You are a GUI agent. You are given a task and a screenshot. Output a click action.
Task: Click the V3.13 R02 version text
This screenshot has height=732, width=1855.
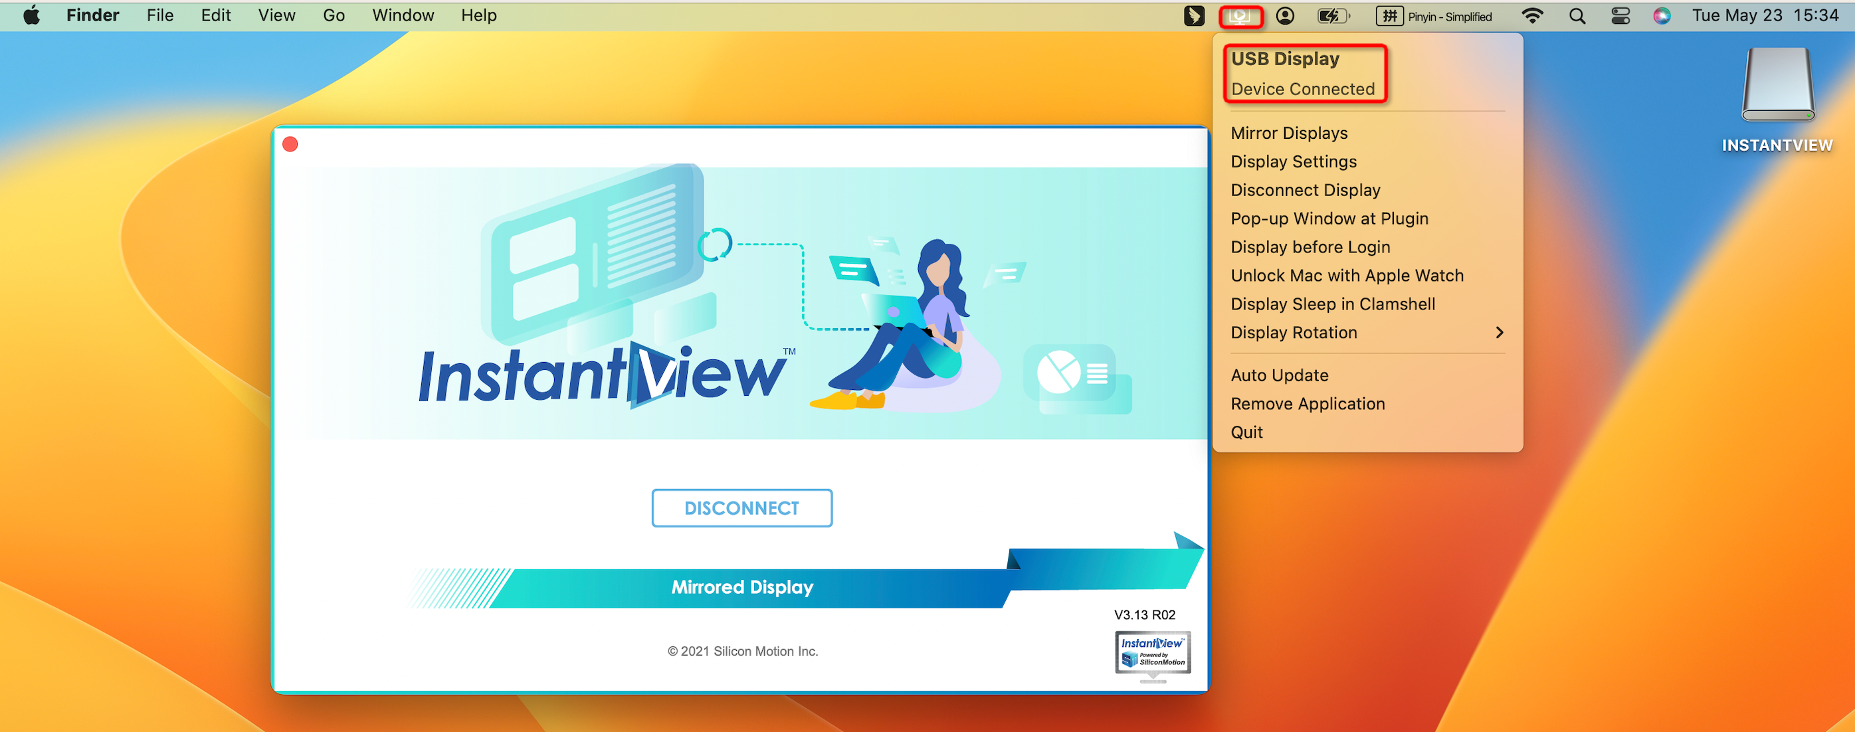point(1144,614)
